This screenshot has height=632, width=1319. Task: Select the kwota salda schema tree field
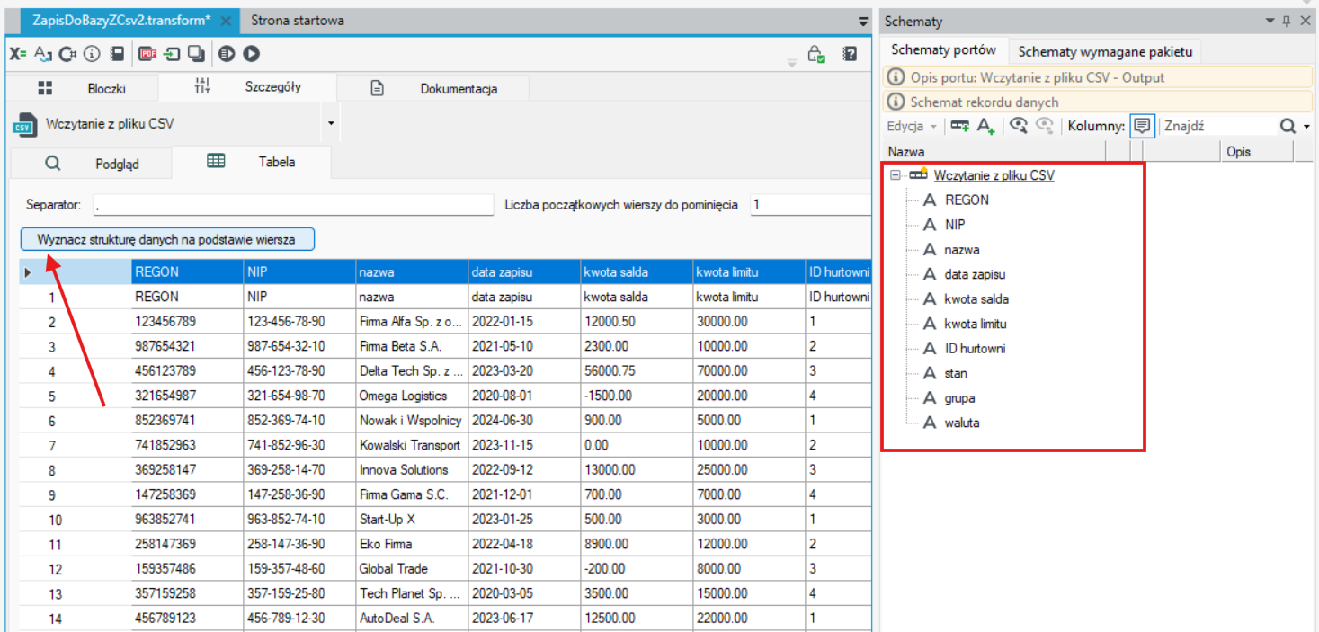976,298
